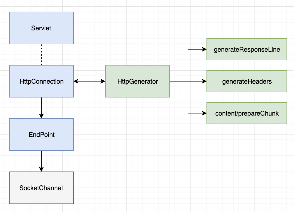Image resolution: width=294 pixels, height=212 pixels.
Task: Click the "generateResponseLine" label text
Action: pyautogui.click(x=247, y=50)
